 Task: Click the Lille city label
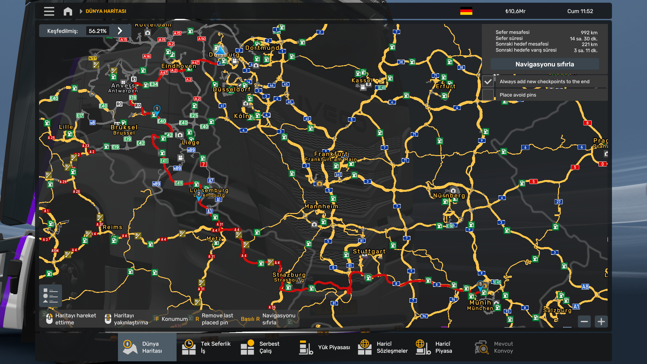pyautogui.click(x=66, y=127)
